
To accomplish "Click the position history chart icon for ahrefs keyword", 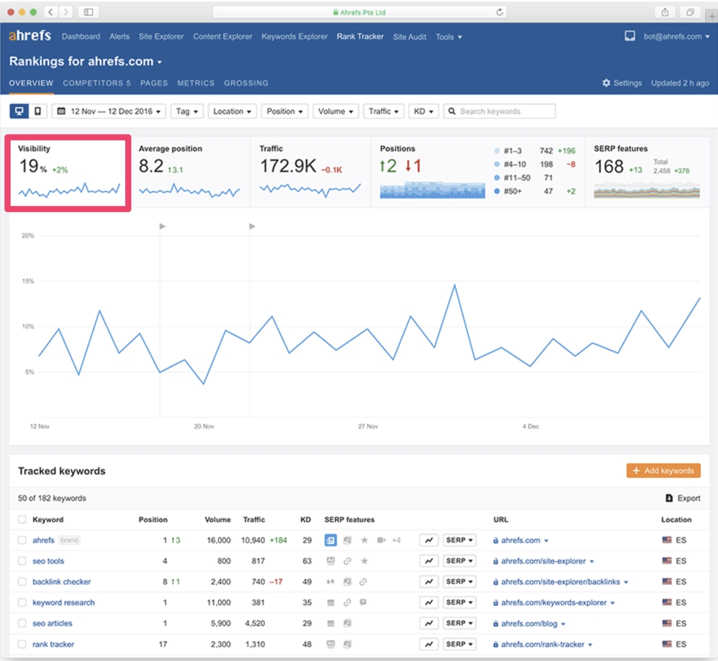I will [x=428, y=540].
